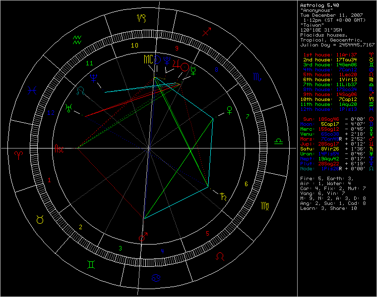Click the green Venus glyph in the wheel
Screen dimensions: 377x297
click(x=230, y=110)
